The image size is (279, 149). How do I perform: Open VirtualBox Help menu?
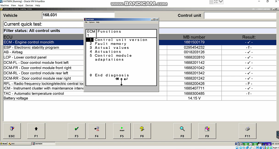(x=38, y=6)
